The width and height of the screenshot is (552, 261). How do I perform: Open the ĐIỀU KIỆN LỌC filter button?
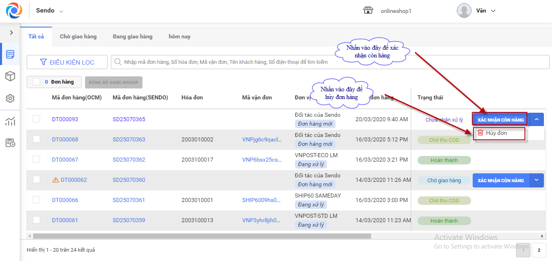click(67, 62)
